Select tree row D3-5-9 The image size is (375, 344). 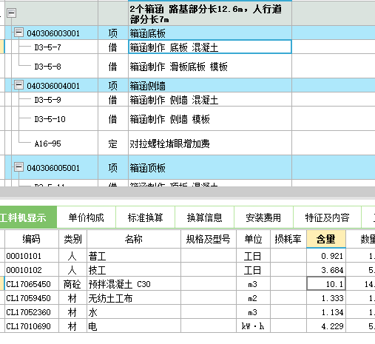47,100
